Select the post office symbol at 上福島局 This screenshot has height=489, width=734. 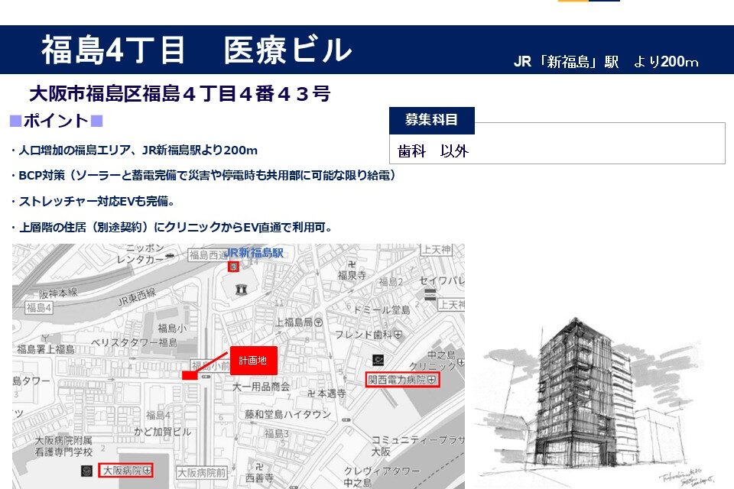tap(318, 322)
